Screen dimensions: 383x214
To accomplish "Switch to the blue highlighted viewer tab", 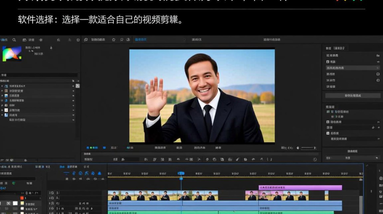I will tap(140, 40).
